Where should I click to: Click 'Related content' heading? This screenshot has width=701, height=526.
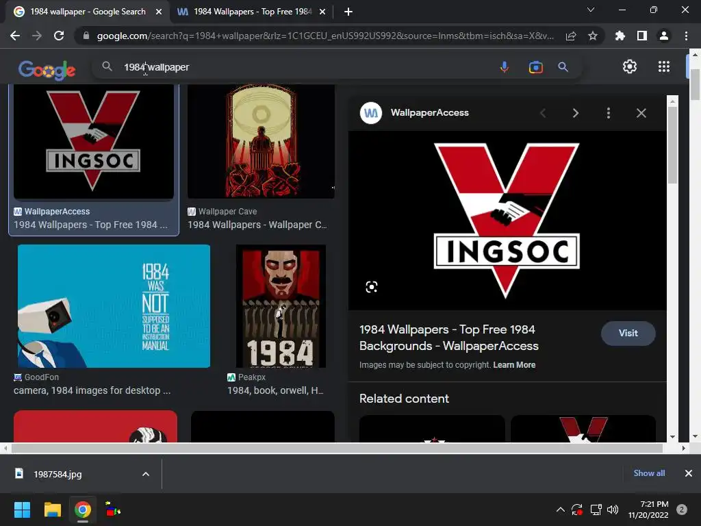404,399
